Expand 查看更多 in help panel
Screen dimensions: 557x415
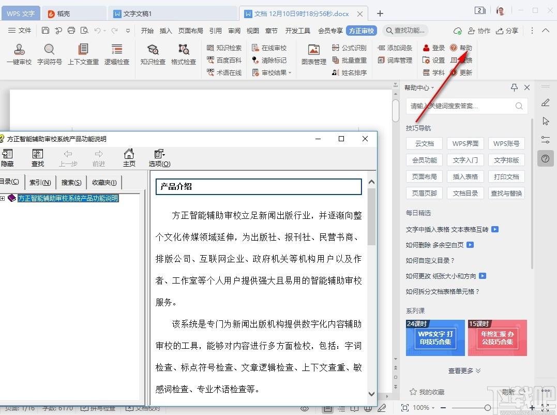(x=464, y=370)
